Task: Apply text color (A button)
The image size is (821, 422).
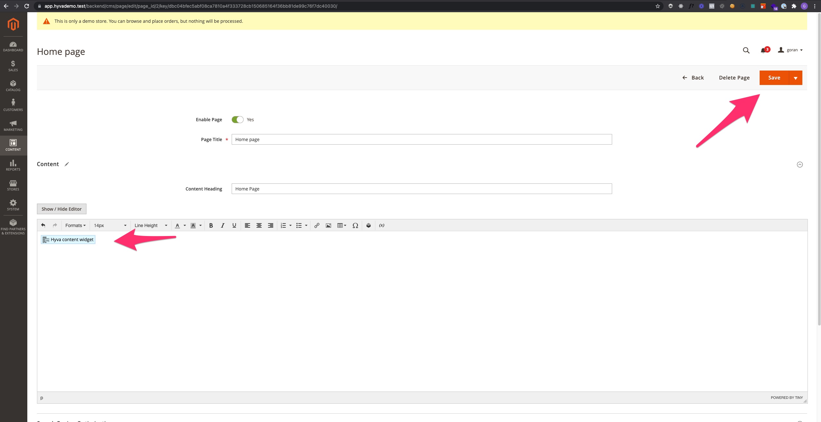Action: (x=177, y=225)
